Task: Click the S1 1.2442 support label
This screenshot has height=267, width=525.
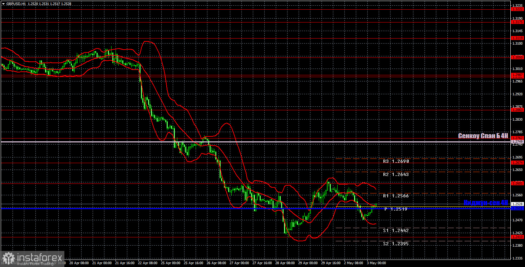Action: [x=396, y=231]
